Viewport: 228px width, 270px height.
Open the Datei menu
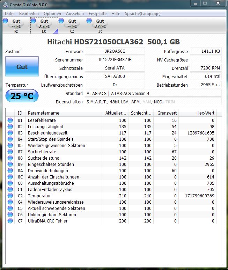click(x=9, y=14)
